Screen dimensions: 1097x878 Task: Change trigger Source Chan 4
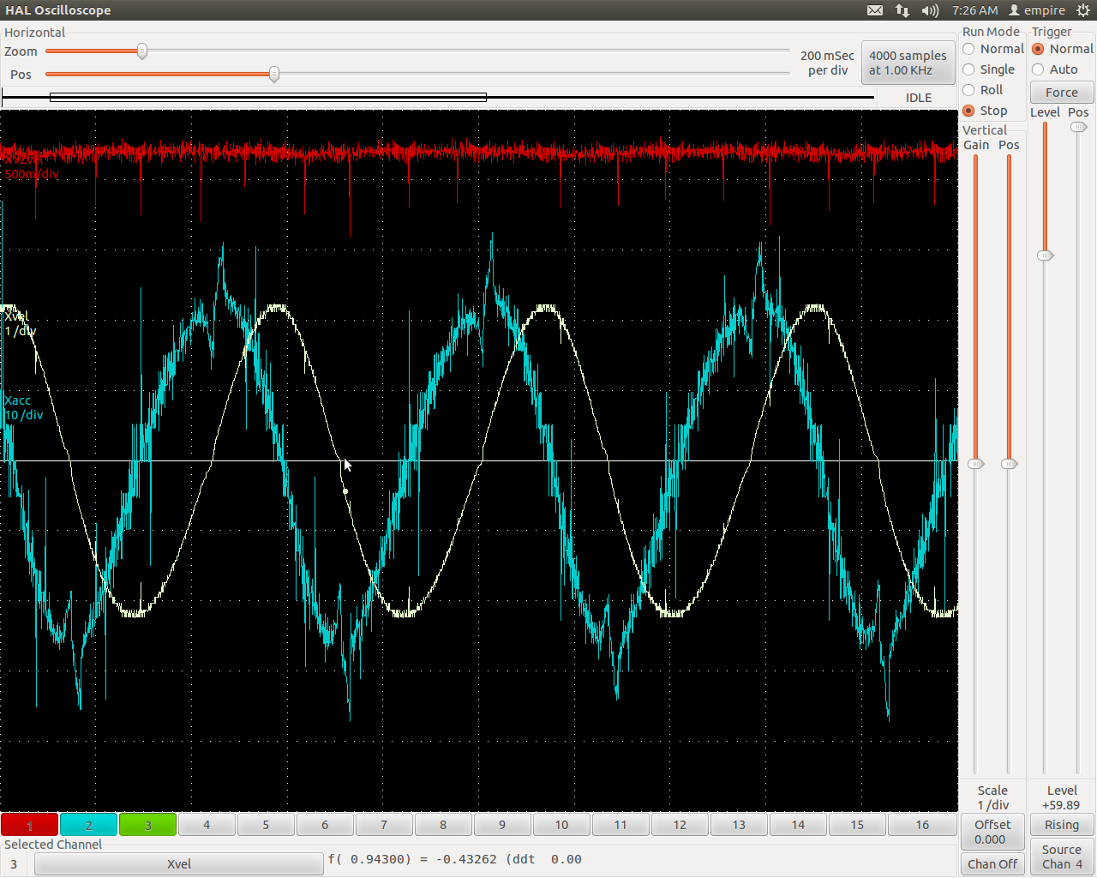click(x=1062, y=857)
